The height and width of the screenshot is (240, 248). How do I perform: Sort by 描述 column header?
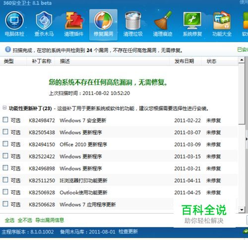[65, 61]
